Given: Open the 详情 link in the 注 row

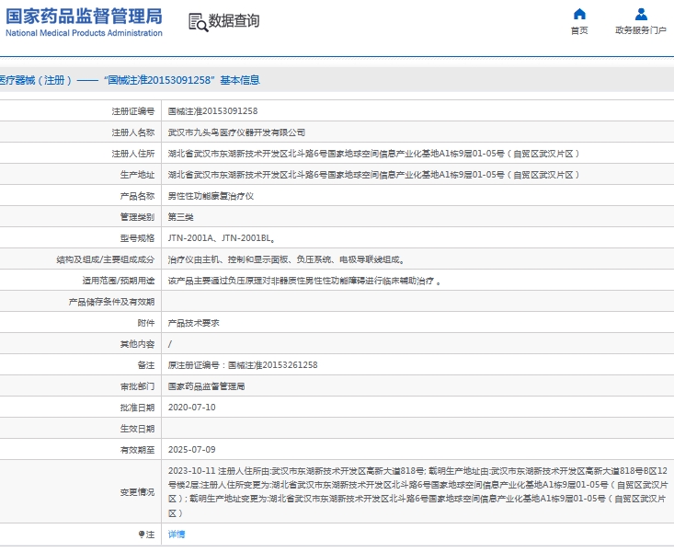Looking at the screenshot, I should point(177,534).
